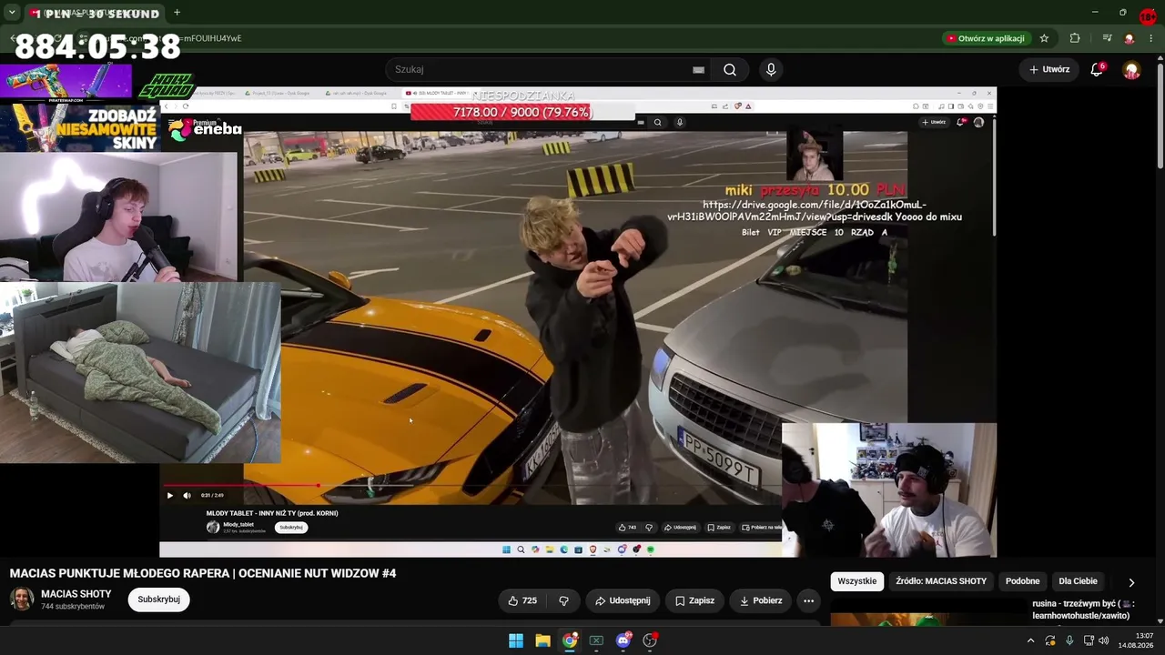Open the clock showing 13:07
Image resolution: width=1165 pixels, height=655 pixels.
pyautogui.click(x=1135, y=640)
